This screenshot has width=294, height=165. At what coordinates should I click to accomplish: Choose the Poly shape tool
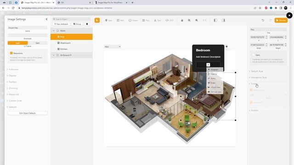[x=146, y=20]
